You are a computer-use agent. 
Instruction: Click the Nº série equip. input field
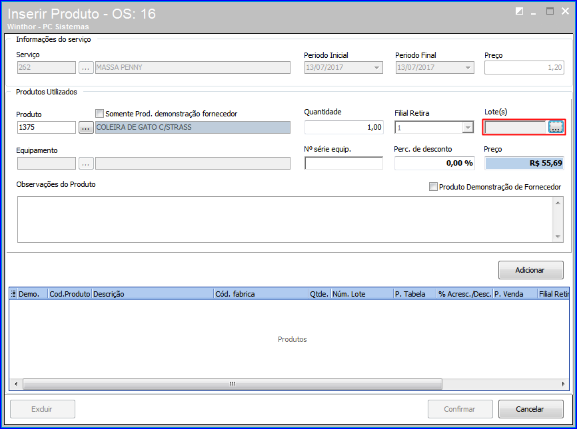pos(344,163)
